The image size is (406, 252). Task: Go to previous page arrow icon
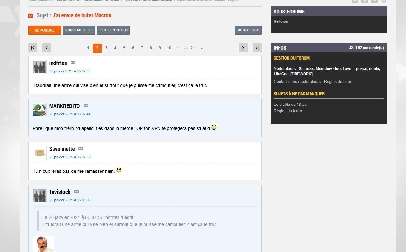pos(47,48)
